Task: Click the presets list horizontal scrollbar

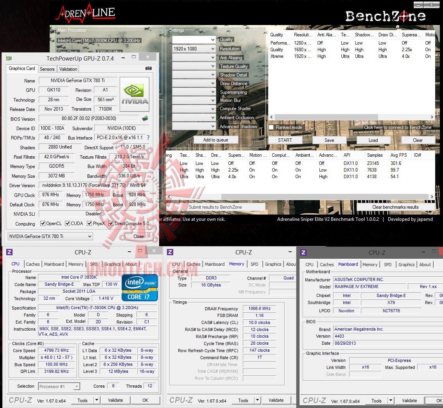Action: pyautogui.click(x=326, y=117)
